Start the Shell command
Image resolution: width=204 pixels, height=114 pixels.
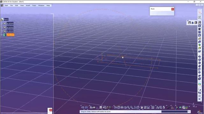(x=200, y=66)
